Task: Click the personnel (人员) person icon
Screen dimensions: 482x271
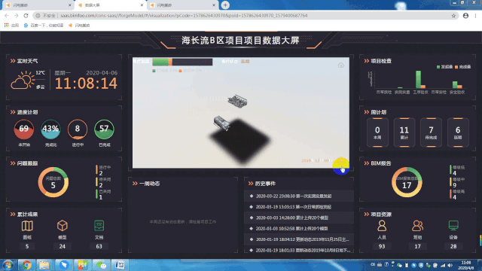Action: 382,226
